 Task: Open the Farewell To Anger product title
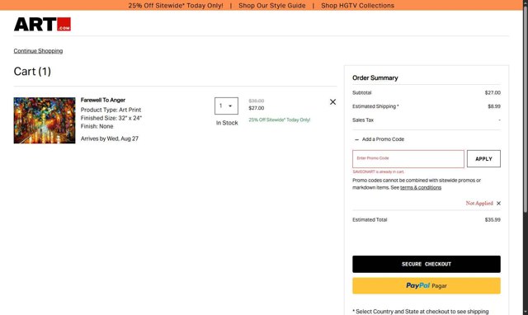pos(103,101)
